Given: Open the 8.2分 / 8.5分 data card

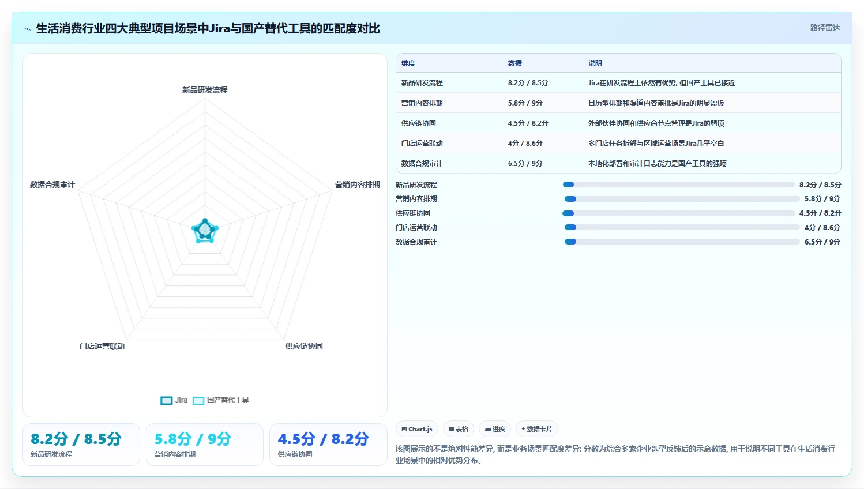Looking at the screenshot, I should click(x=81, y=445).
